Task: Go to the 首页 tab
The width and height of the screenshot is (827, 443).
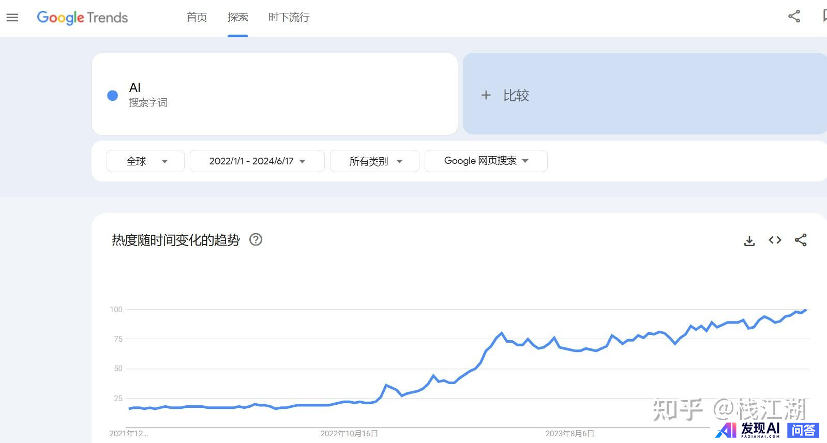Action: [197, 17]
